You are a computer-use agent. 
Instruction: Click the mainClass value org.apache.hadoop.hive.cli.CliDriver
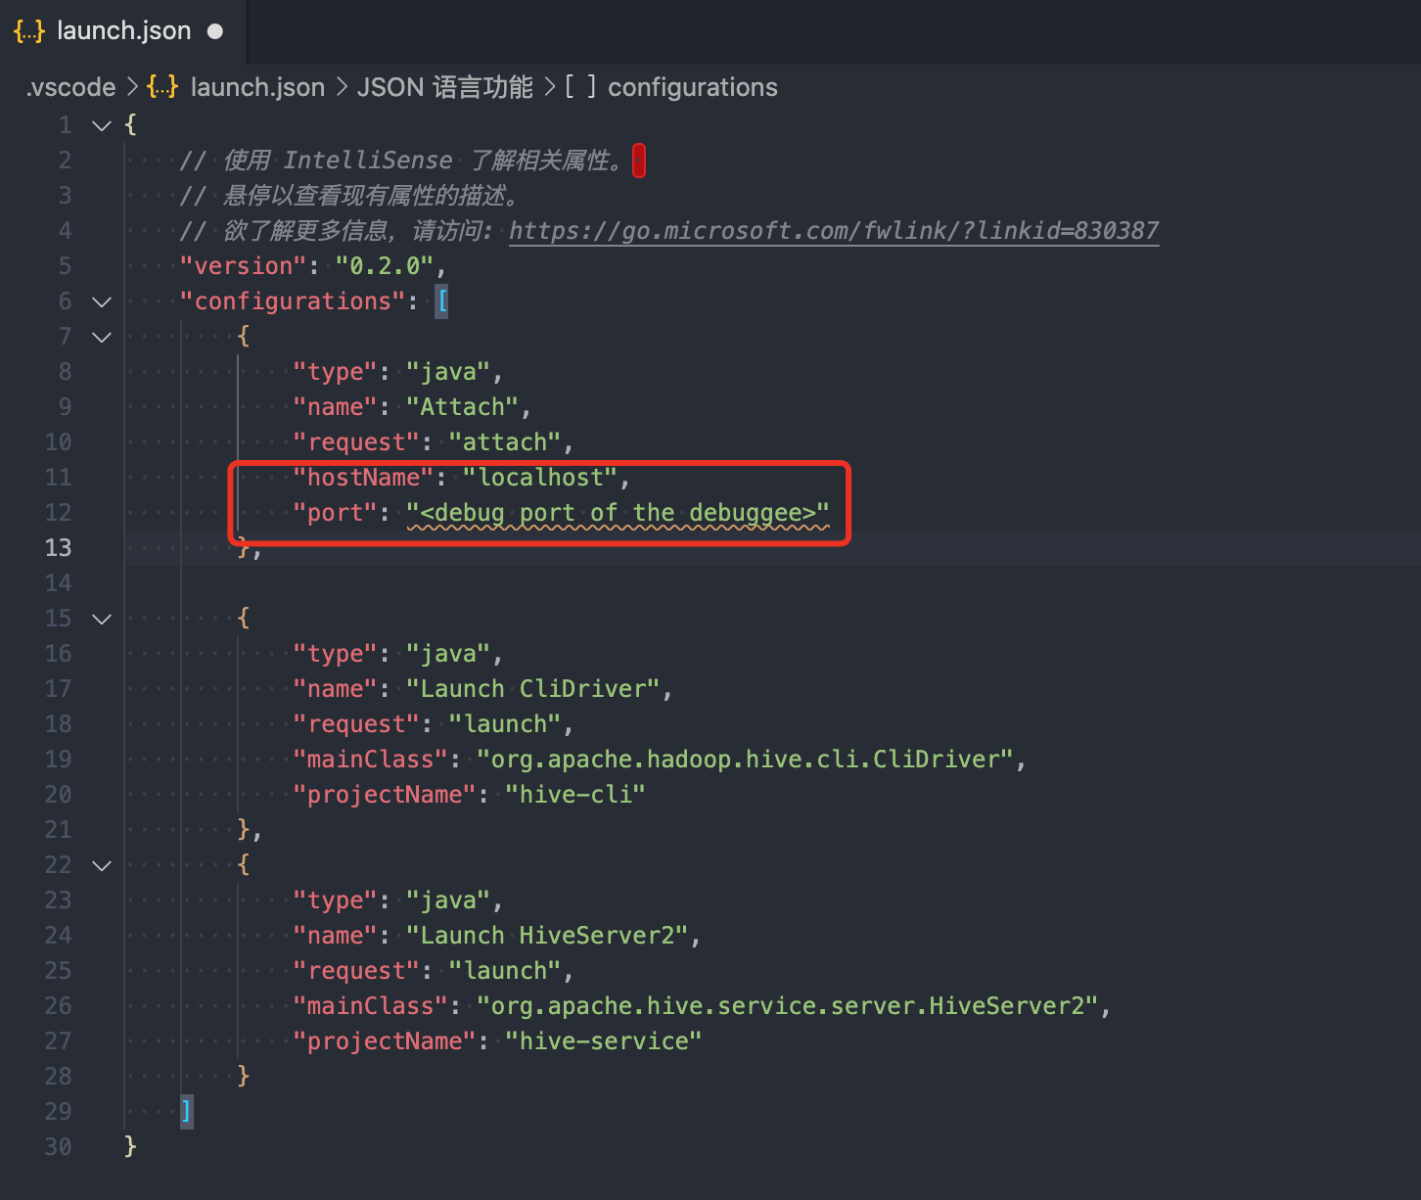[744, 759]
